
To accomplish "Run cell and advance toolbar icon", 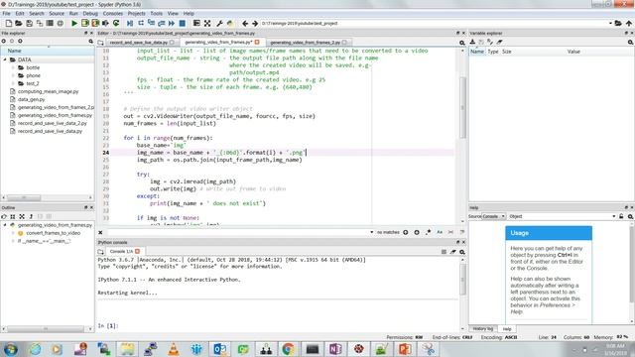I will pyautogui.click(x=95, y=24).
